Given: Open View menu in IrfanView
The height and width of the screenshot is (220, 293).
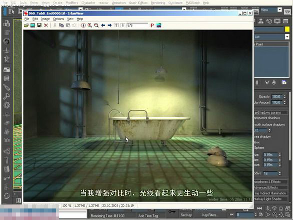Looking at the screenshot, I should pyautogui.click(x=70, y=19).
